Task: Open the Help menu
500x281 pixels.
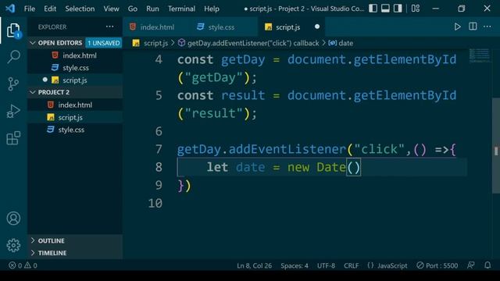Action: (x=212, y=9)
